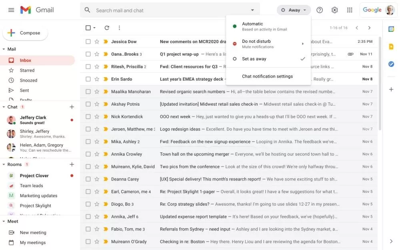Collapse the Chat section
The height and width of the screenshot is (250, 400).
point(4,107)
